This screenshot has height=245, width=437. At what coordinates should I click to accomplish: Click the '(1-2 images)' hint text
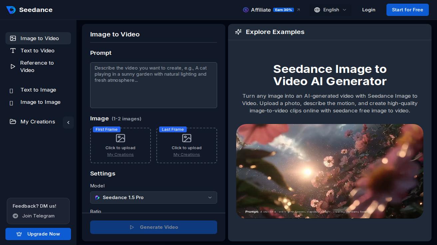(x=126, y=119)
